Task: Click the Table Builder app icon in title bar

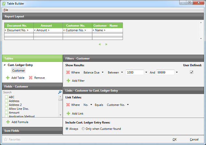Action: tap(4, 4)
